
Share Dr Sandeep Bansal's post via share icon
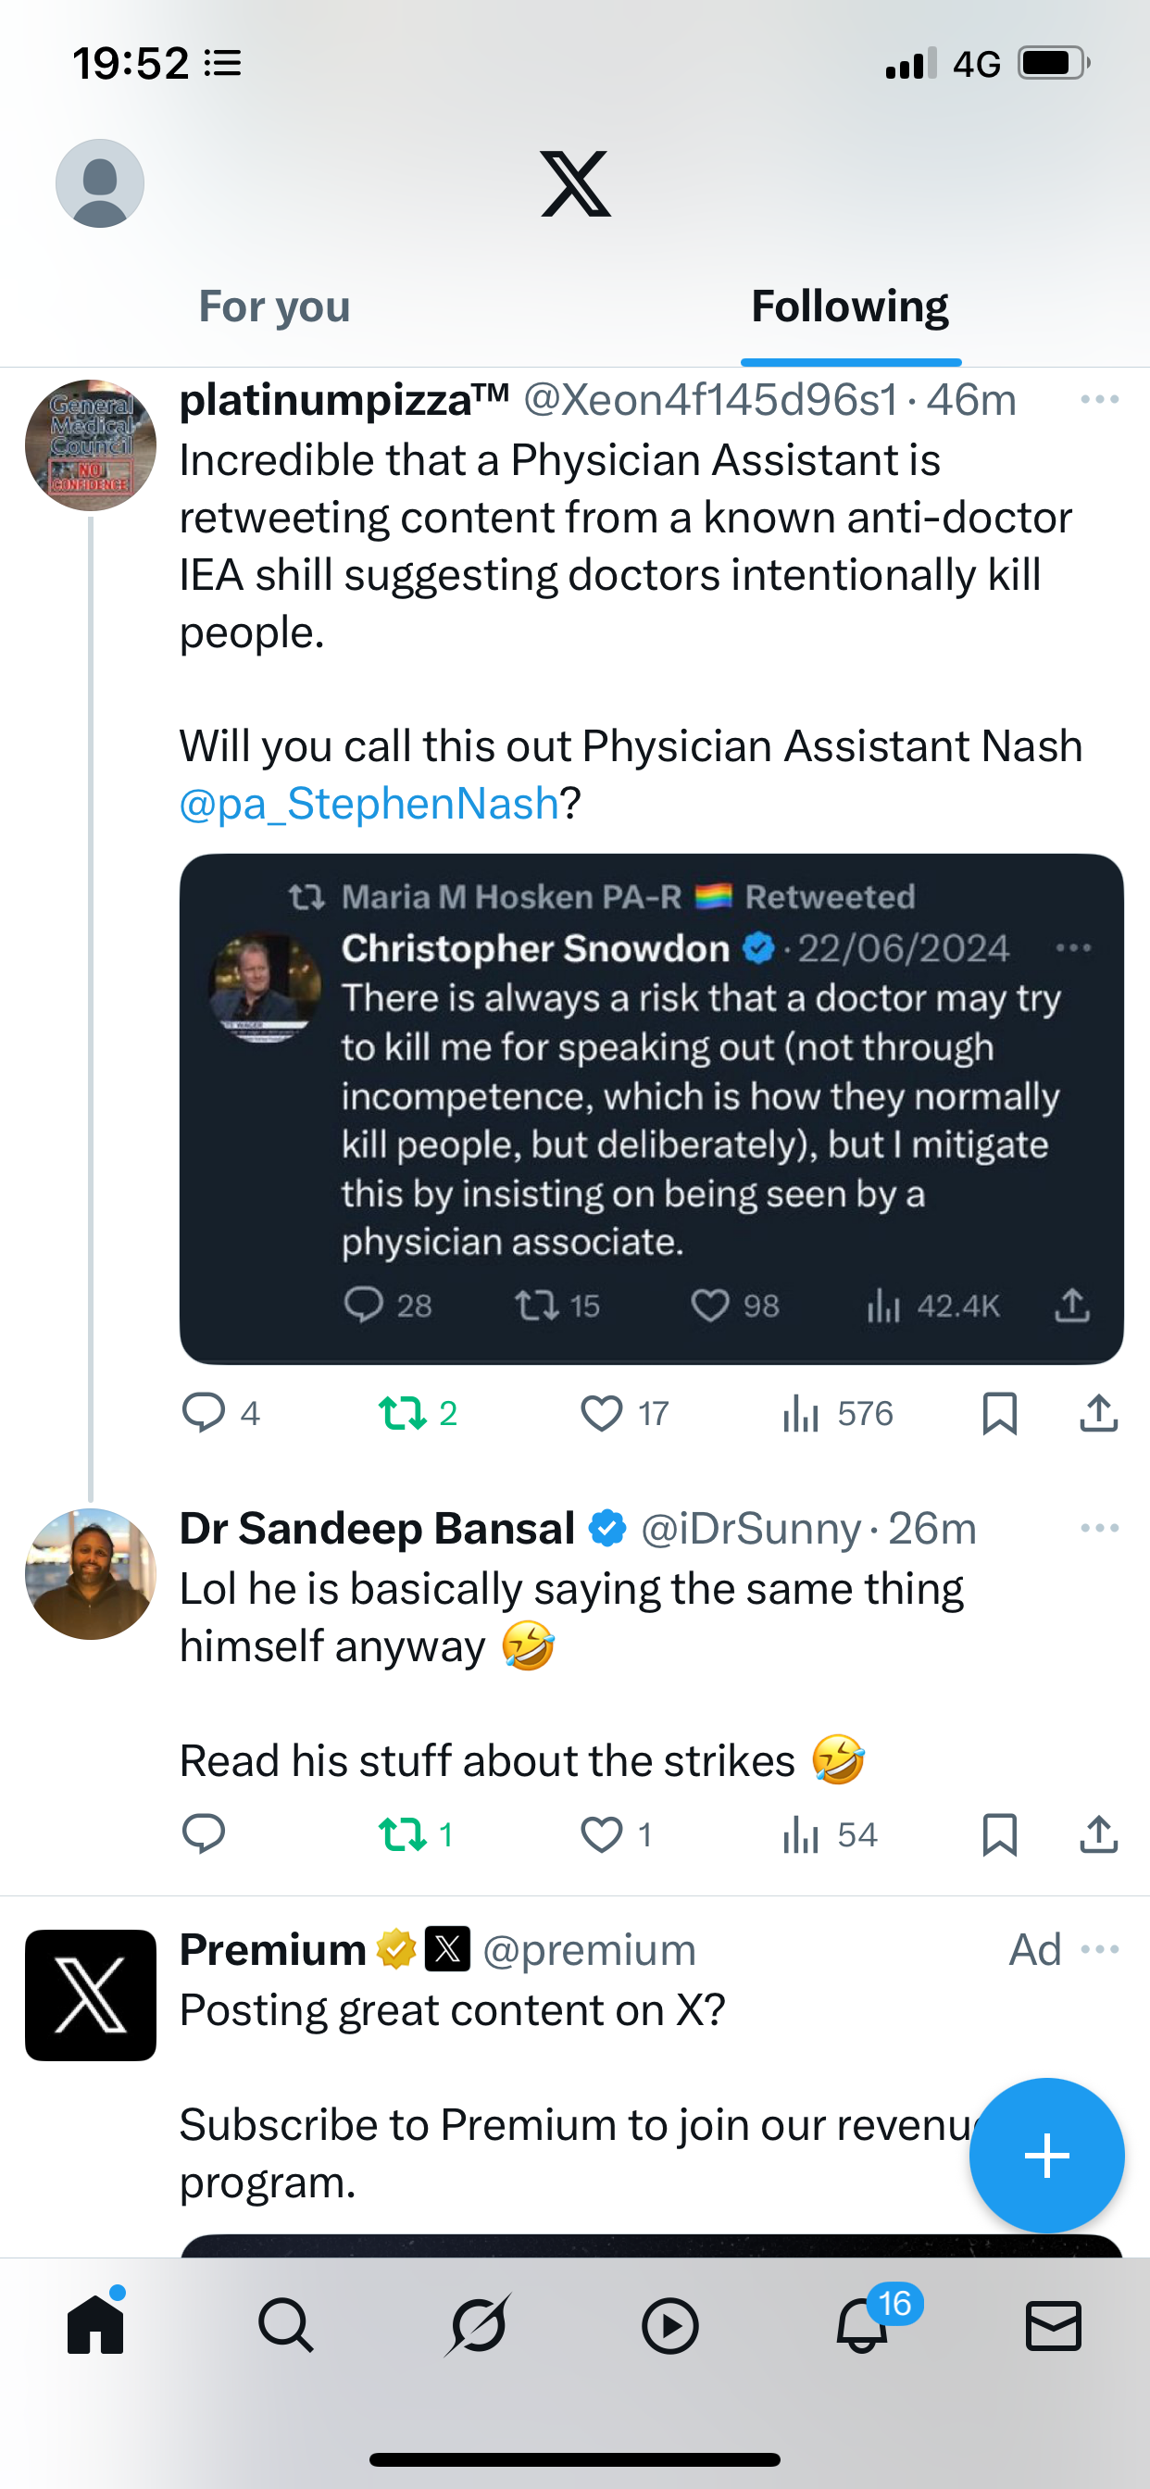pos(1099,1835)
